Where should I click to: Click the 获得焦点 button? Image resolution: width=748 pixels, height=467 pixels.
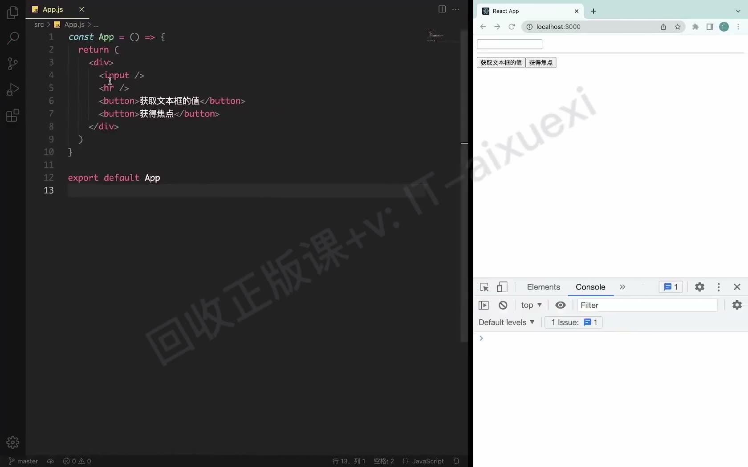pyautogui.click(x=541, y=63)
